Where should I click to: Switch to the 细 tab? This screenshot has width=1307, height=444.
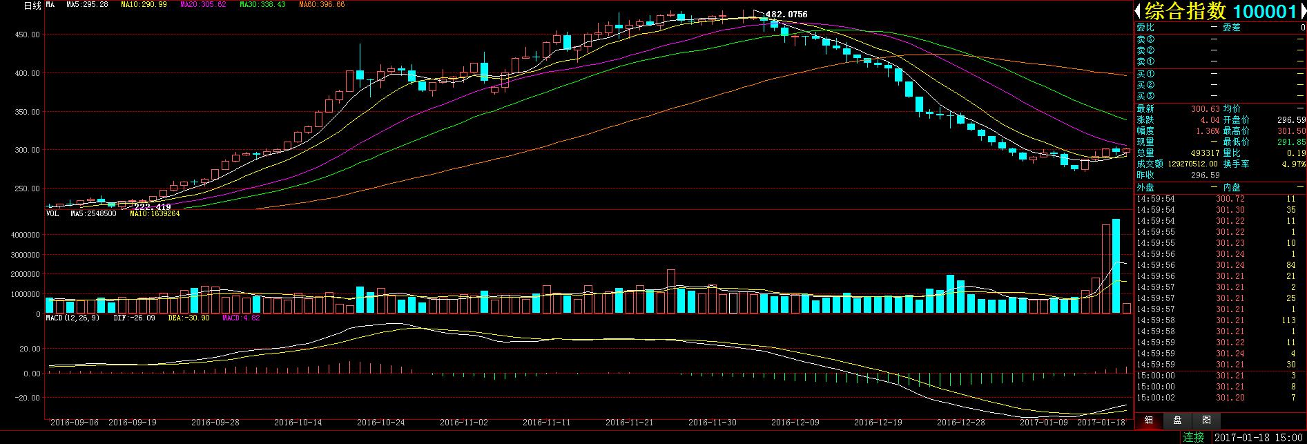(x=1149, y=420)
